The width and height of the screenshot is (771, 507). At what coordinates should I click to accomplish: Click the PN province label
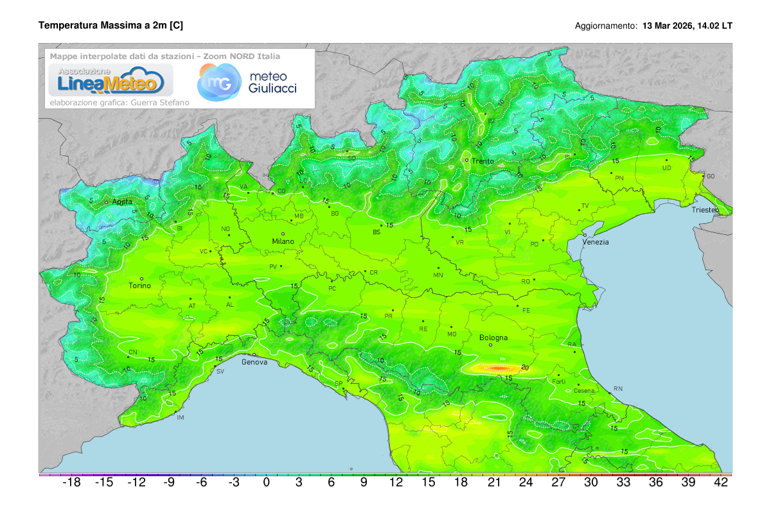[x=619, y=178]
